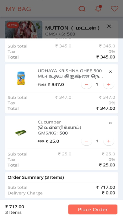Open the cucumber product image
Image resolution: width=123 pixels, height=219 pixels.
(21, 132)
